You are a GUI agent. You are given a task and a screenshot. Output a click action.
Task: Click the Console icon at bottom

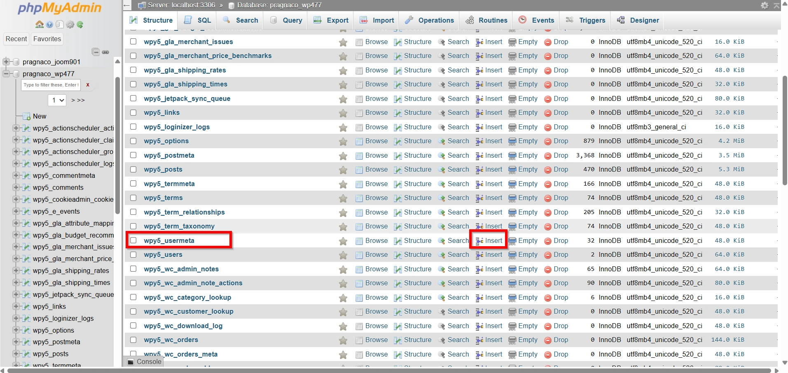[x=131, y=362]
